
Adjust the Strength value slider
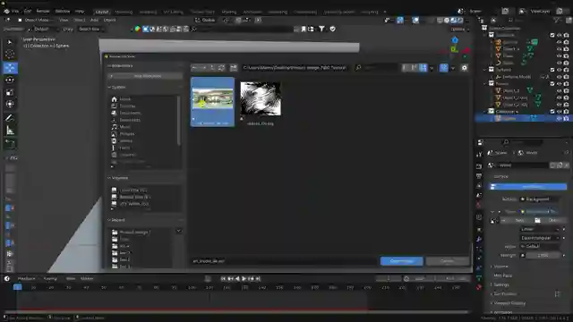pos(543,255)
